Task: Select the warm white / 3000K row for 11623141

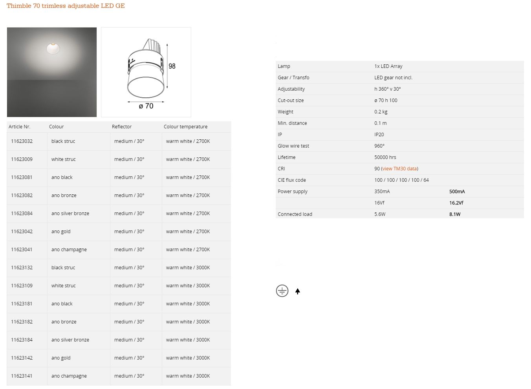Action: [188, 376]
